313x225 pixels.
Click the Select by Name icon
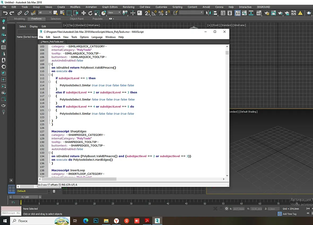(62, 13)
